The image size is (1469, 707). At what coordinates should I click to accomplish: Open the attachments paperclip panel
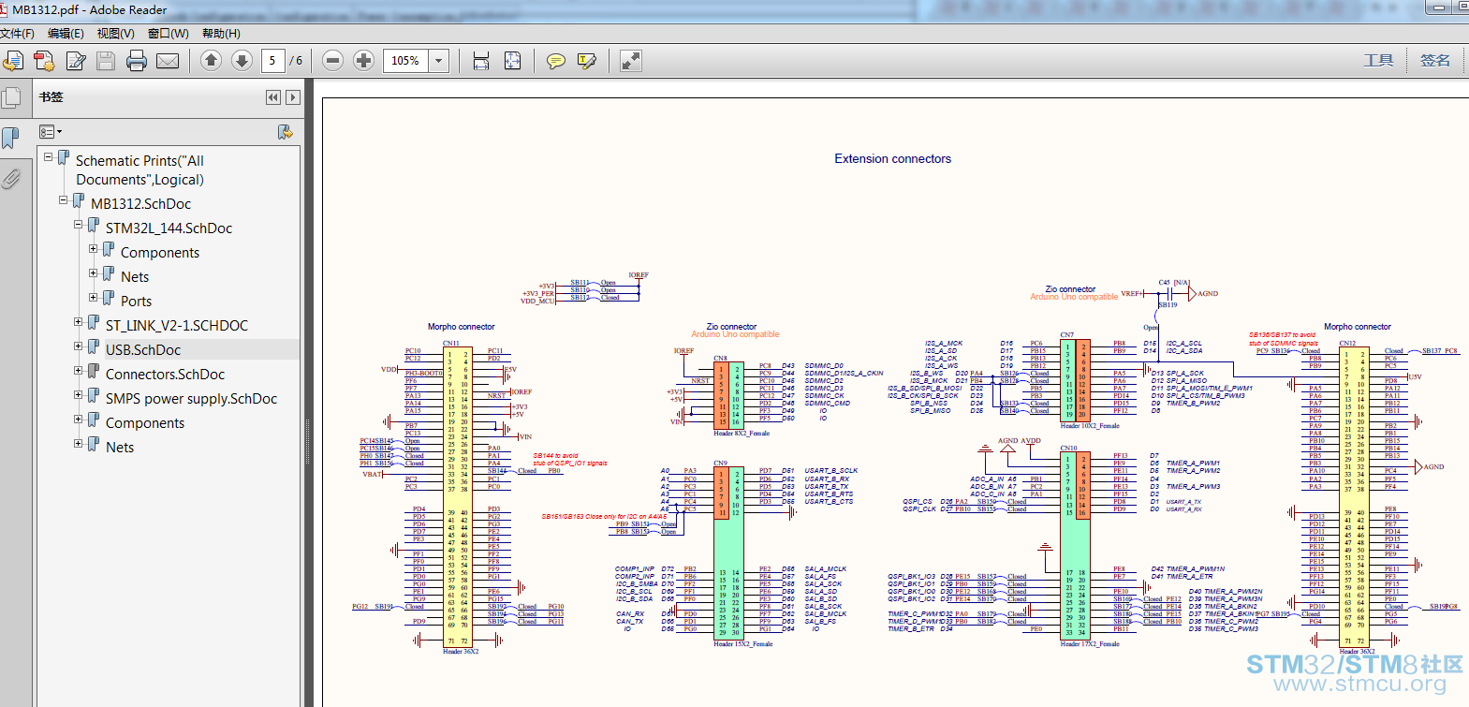[11, 178]
